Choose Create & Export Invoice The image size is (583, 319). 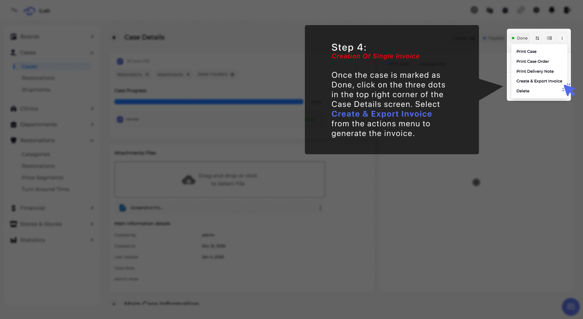pos(539,81)
